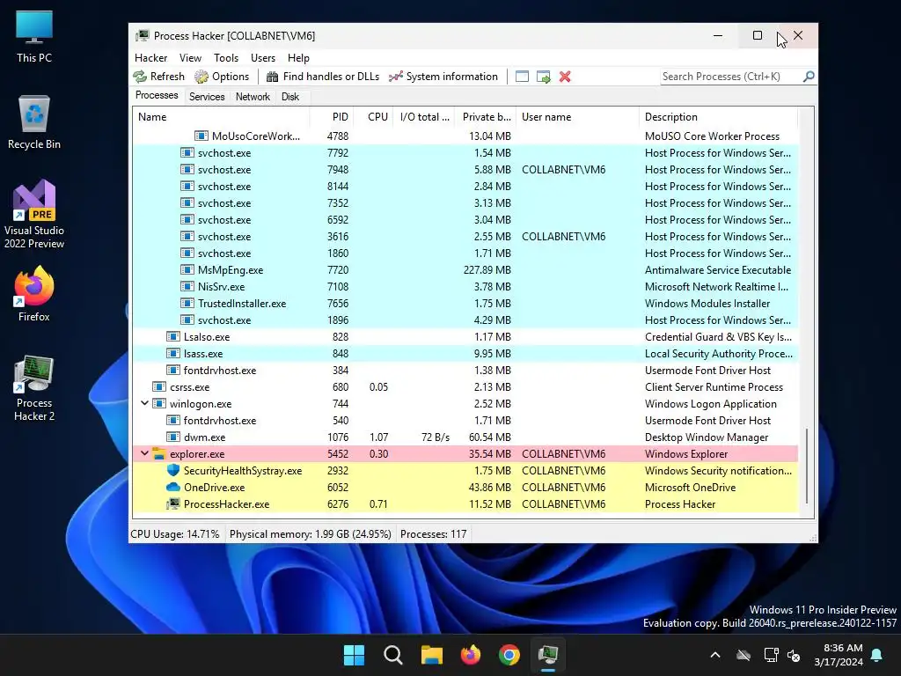901x676 pixels.
Task: Click Antimalware Service Executable description
Action: pyautogui.click(x=718, y=269)
